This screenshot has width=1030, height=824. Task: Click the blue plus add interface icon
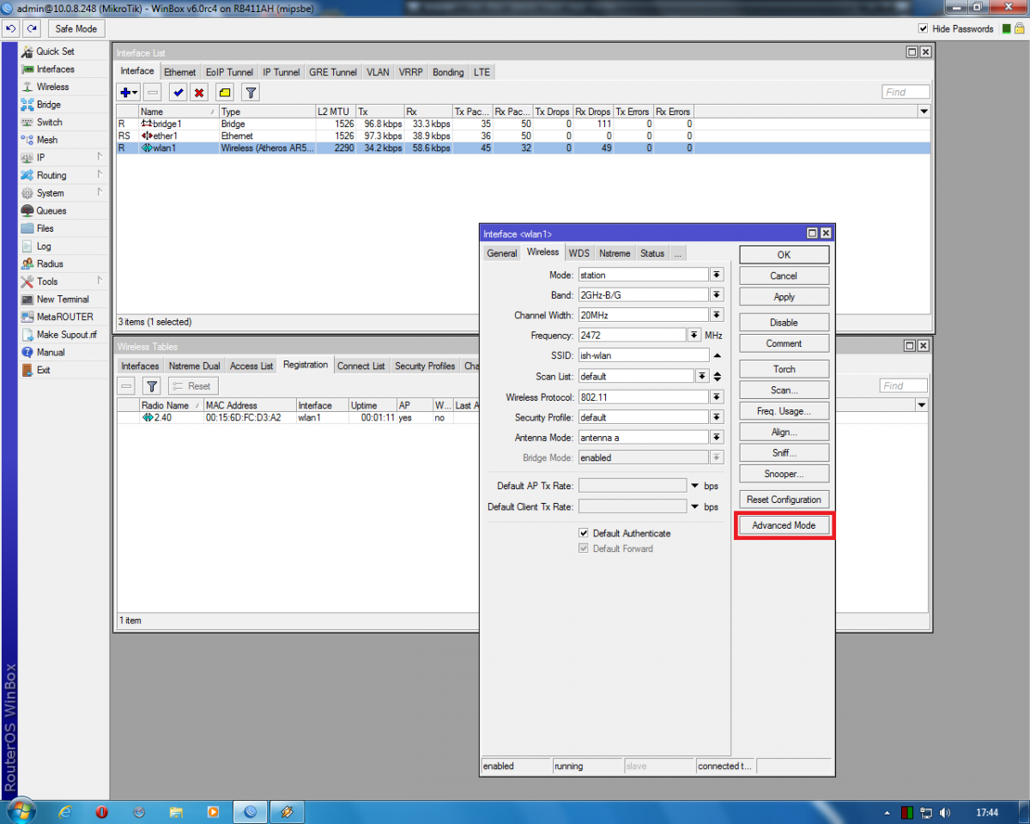pyautogui.click(x=125, y=92)
